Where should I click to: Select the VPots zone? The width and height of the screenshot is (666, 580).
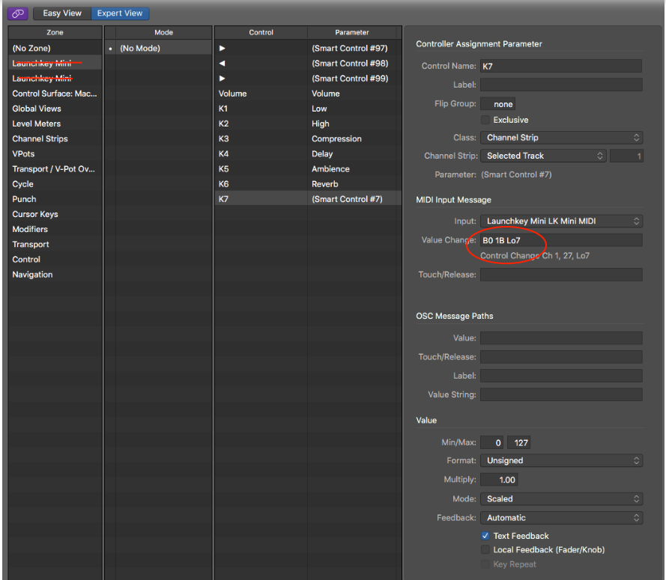point(55,153)
